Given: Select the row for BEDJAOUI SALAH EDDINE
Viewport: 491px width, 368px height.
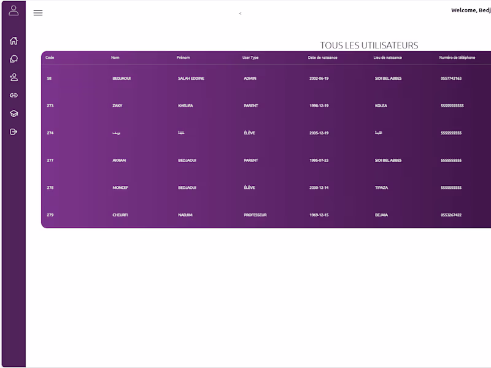Looking at the screenshot, I should click(266, 79).
